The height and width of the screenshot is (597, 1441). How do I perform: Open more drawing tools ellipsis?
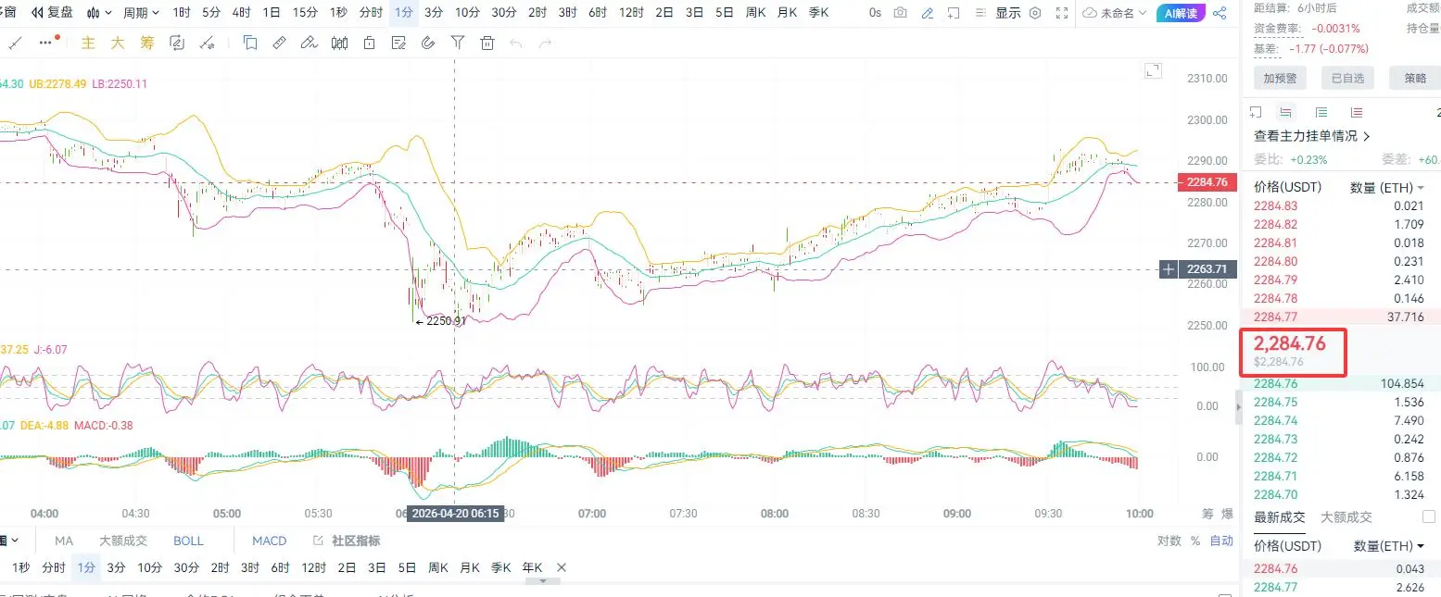[48, 43]
